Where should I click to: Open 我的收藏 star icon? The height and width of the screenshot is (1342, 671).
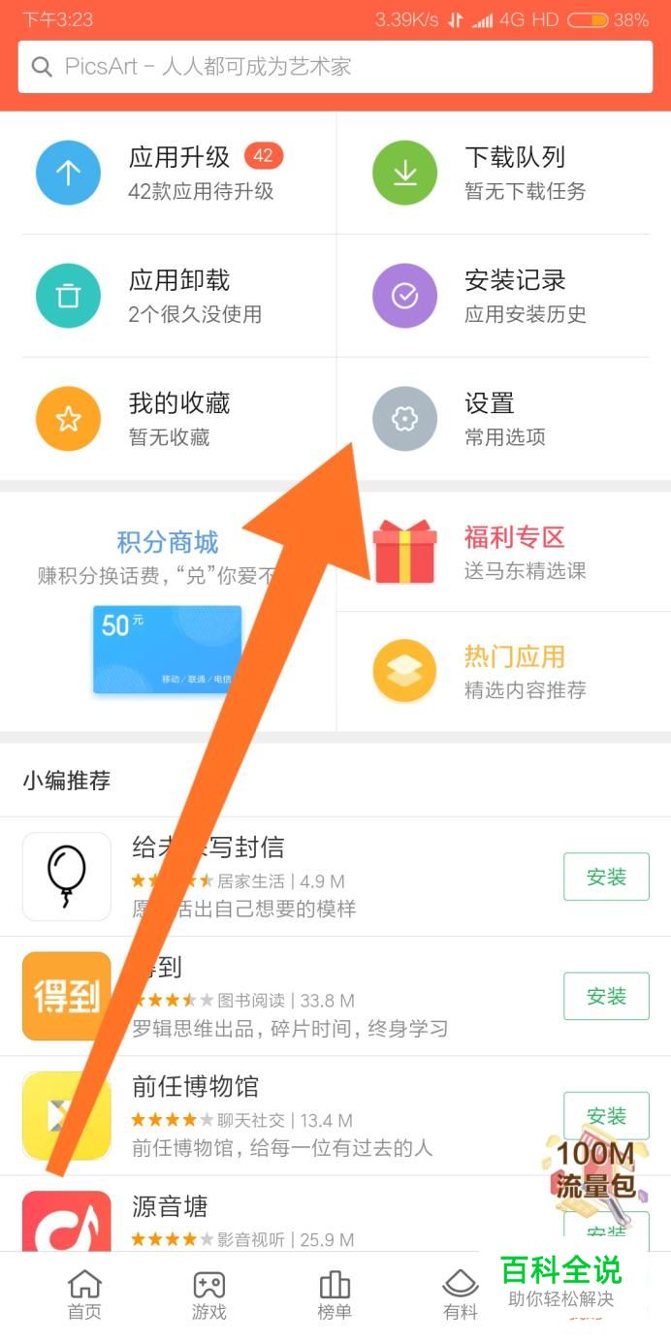pos(68,419)
